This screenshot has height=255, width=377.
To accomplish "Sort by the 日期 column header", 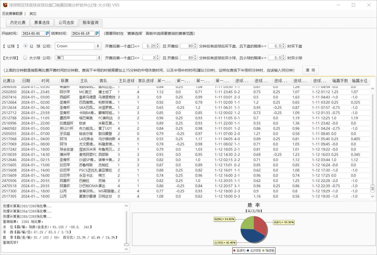I will (31, 81).
